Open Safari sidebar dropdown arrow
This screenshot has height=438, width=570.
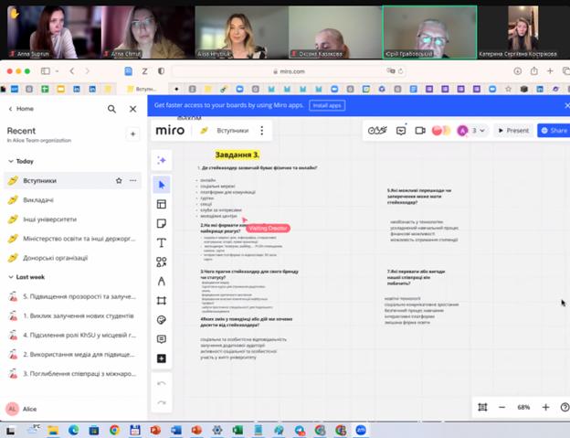[x=57, y=71]
